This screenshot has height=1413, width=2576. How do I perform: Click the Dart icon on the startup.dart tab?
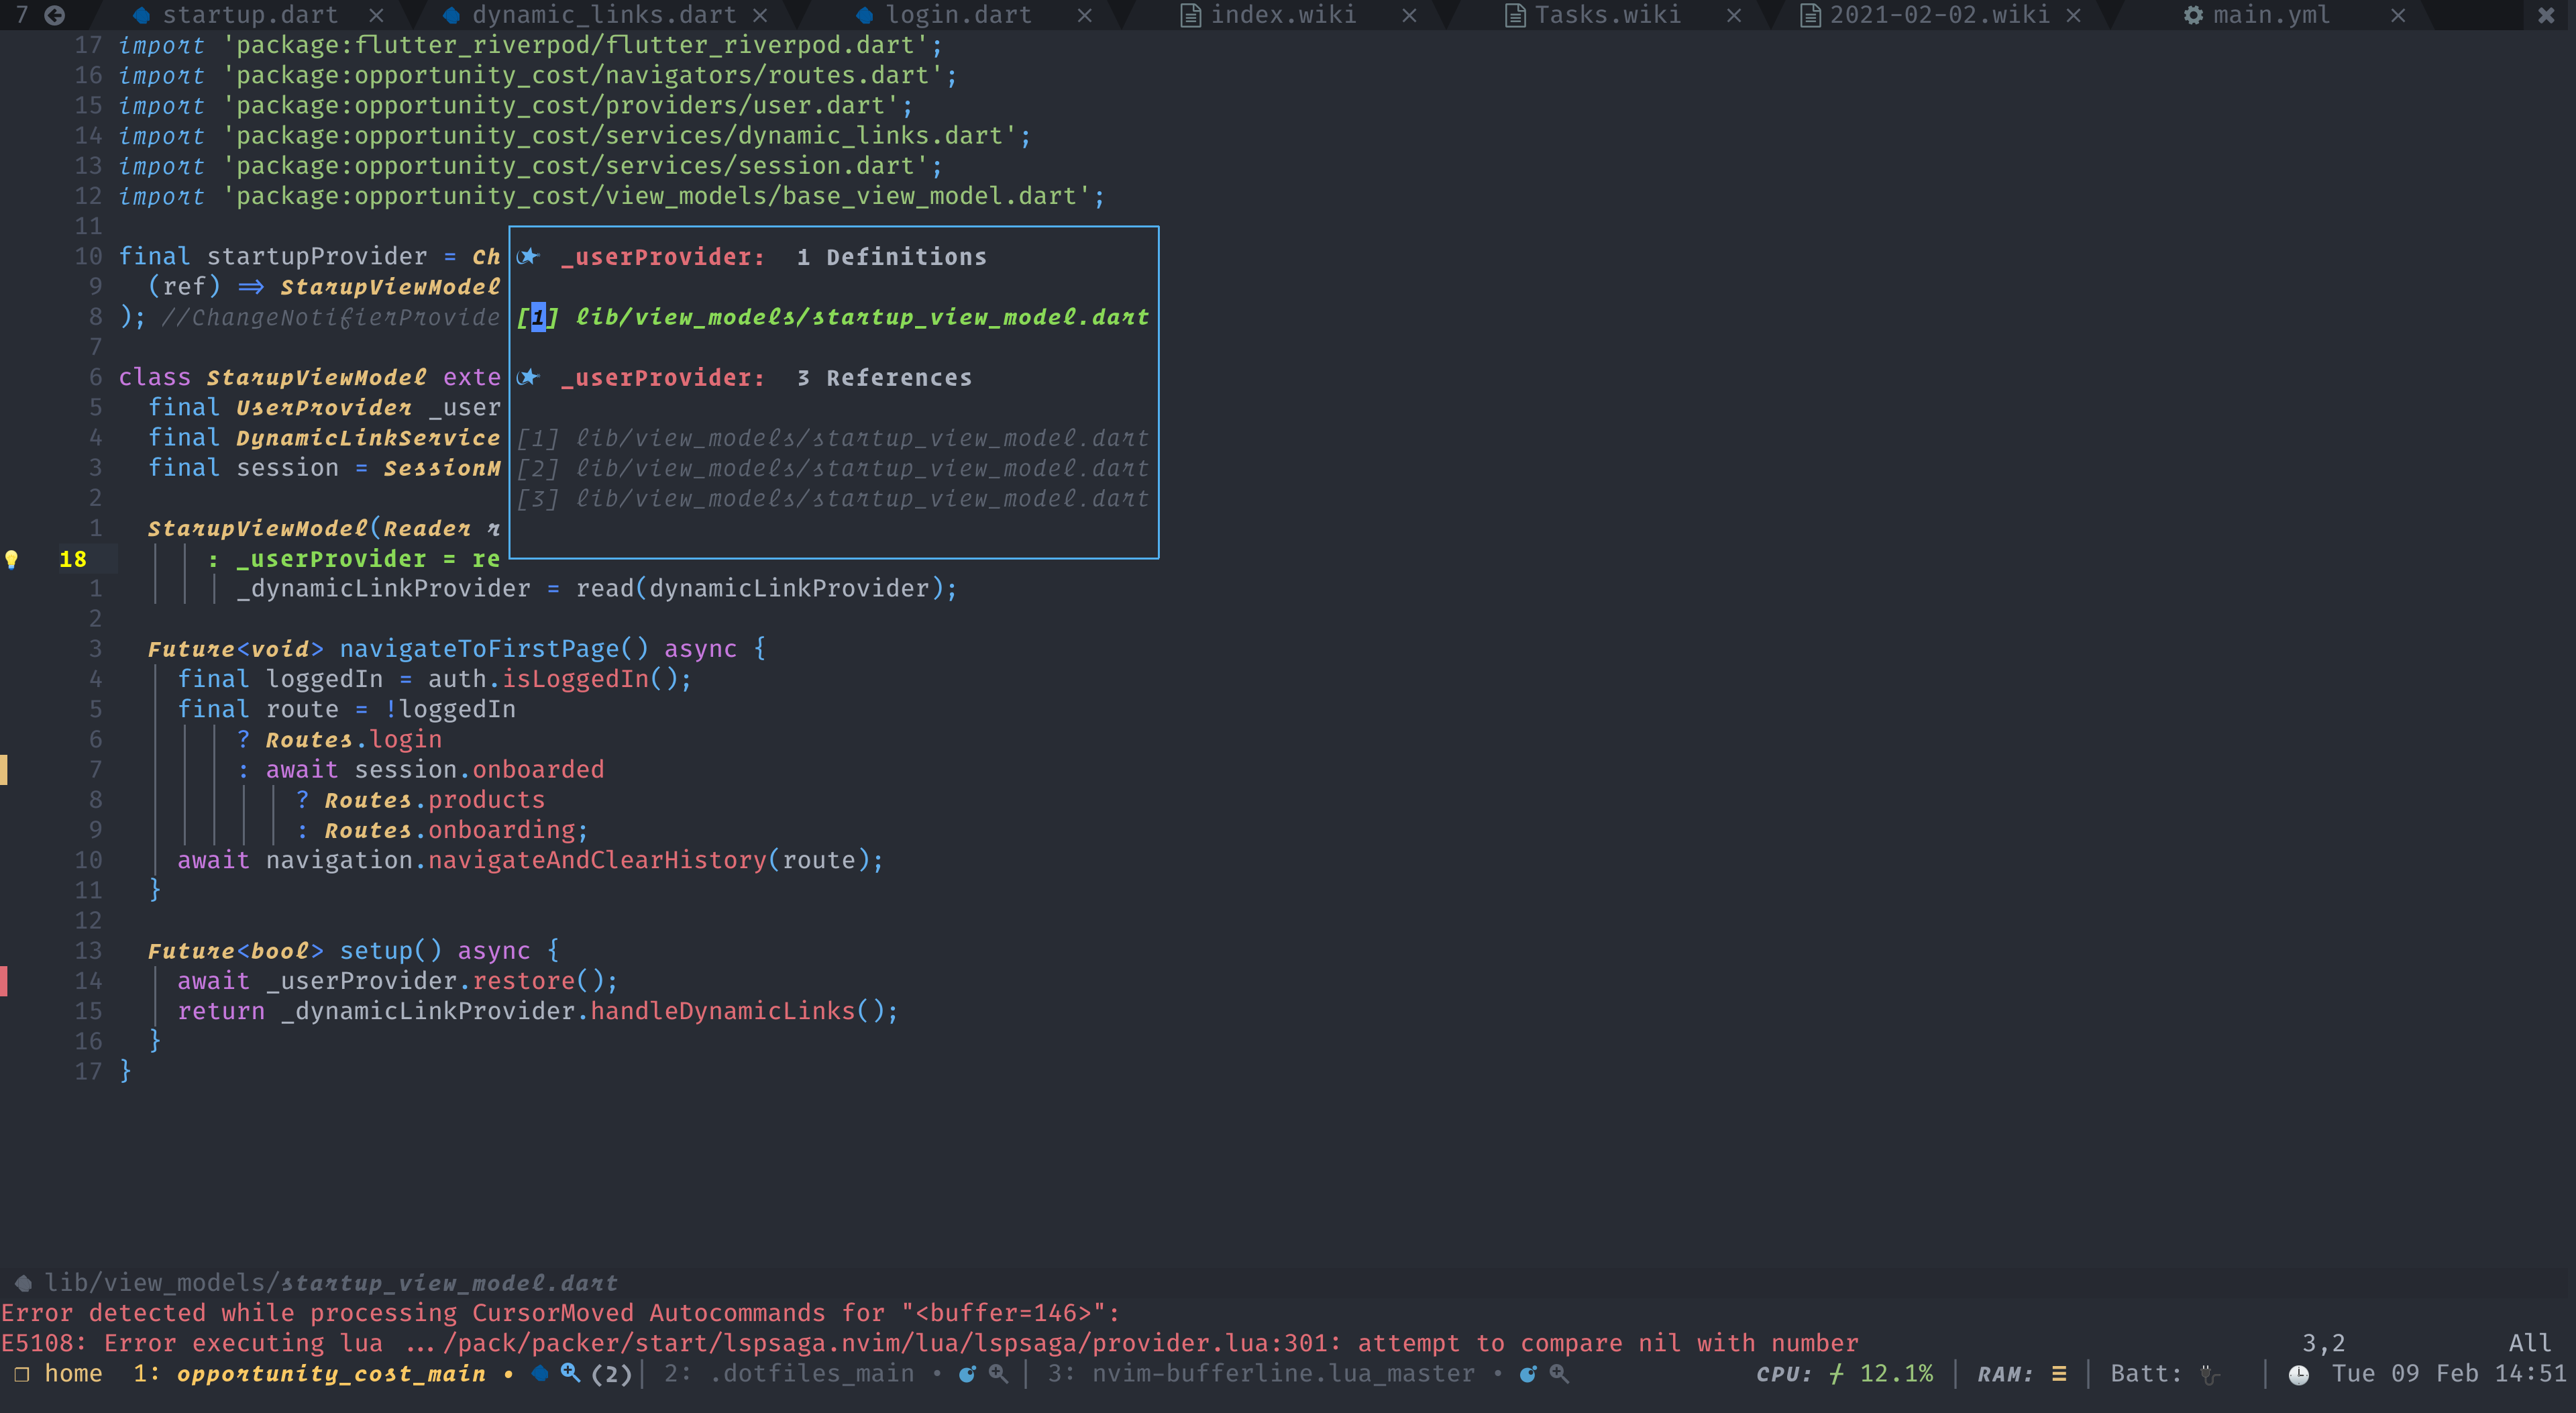click(143, 15)
